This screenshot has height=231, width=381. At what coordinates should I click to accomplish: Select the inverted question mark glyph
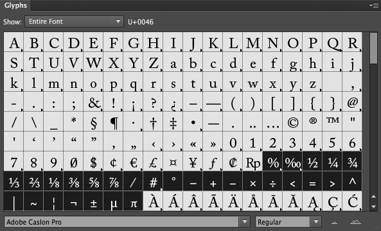[x=173, y=101]
